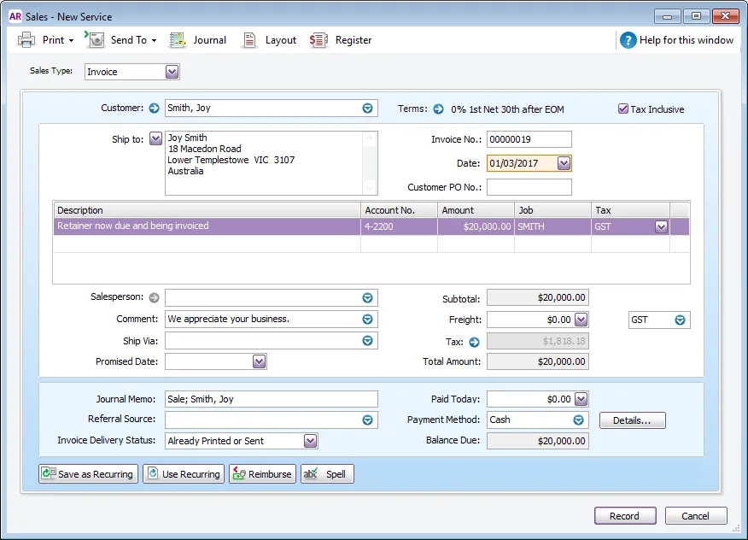
Task: Click the greyed Salesperson arrow icon
Action: point(154,298)
